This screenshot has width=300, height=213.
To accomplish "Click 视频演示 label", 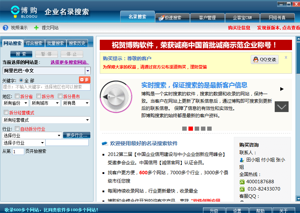I will [x=19, y=28].
